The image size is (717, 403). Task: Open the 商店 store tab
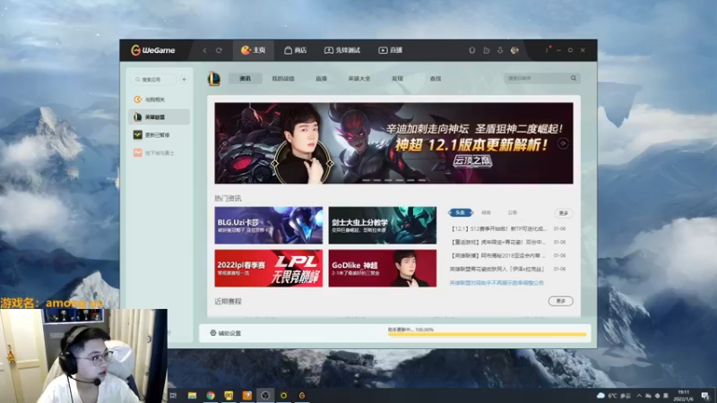tap(296, 50)
